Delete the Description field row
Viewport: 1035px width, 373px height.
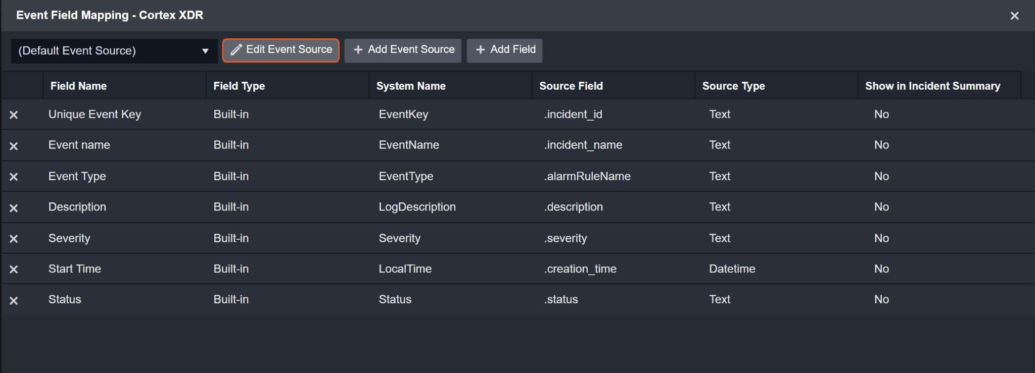tap(14, 208)
